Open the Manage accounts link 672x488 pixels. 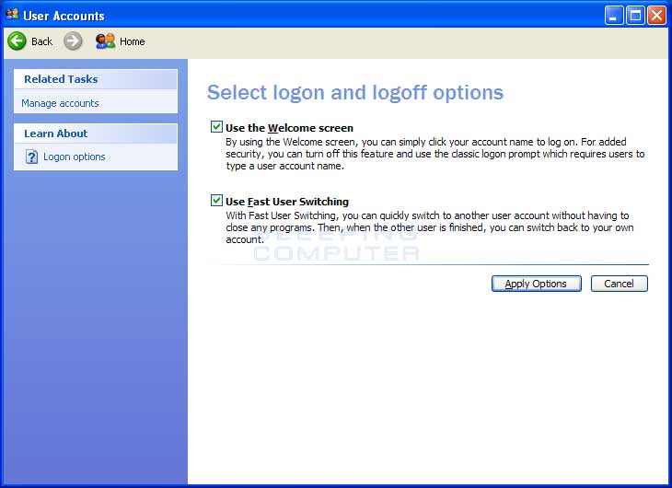tap(60, 103)
